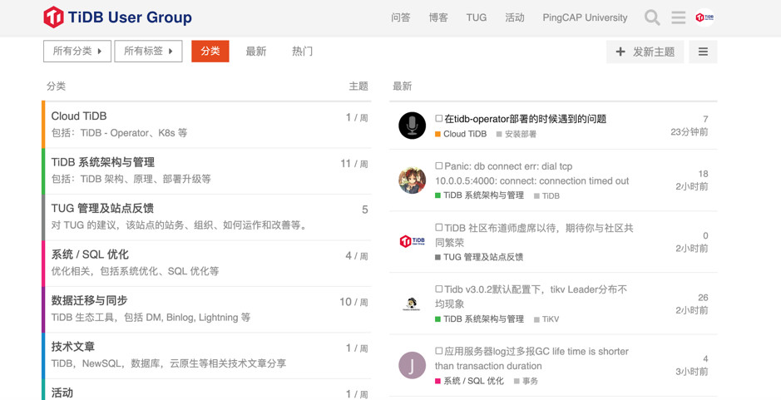Switch to the 热门 tab
This screenshot has width=781, height=400.
point(303,52)
